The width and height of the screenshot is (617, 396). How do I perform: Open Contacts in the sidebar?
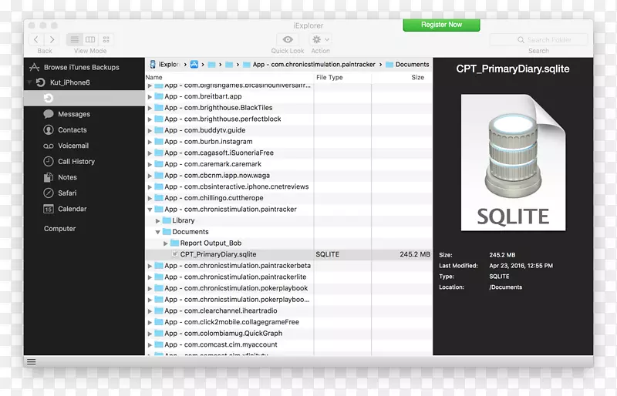coord(72,130)
